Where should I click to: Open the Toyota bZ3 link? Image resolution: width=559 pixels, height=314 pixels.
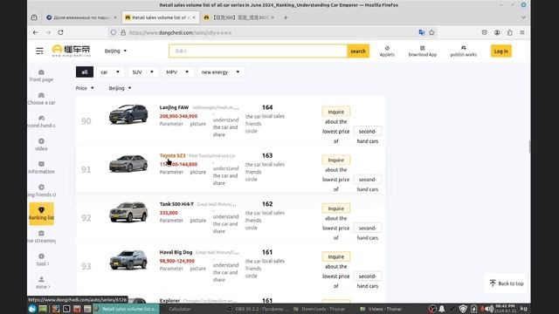click(173, 155)
